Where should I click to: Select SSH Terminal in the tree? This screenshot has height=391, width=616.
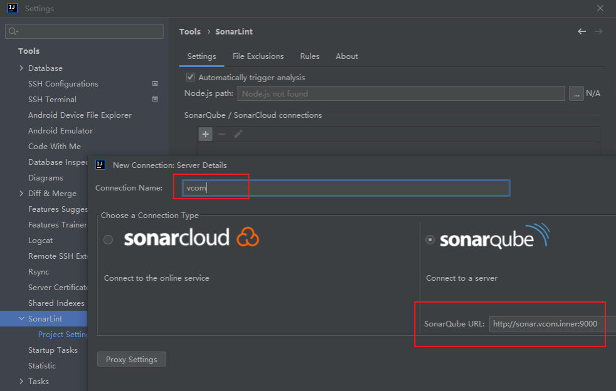point(52,100)
